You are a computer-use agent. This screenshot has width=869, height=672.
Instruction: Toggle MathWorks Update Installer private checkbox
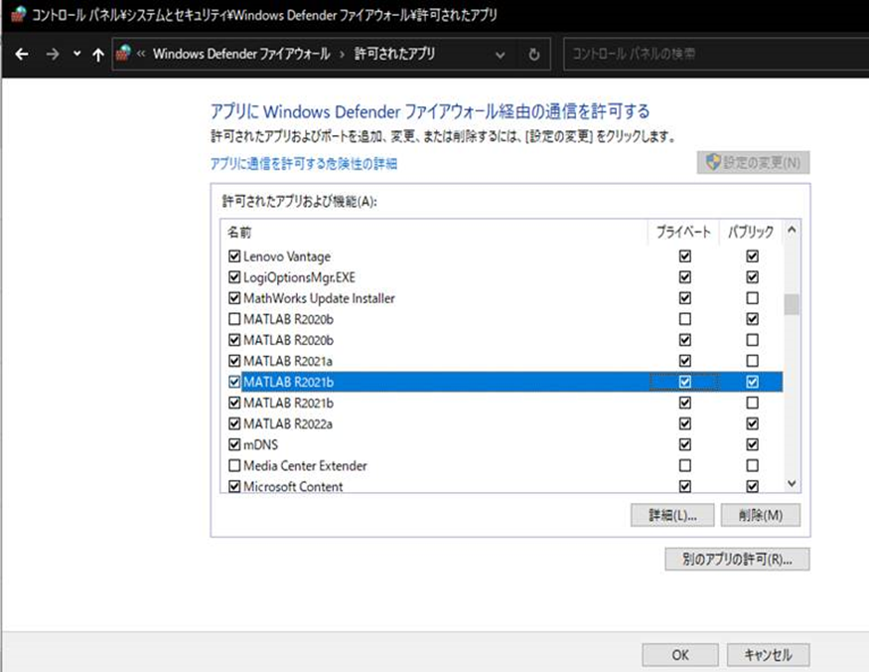pyautogui.click(x=685, y=298)
